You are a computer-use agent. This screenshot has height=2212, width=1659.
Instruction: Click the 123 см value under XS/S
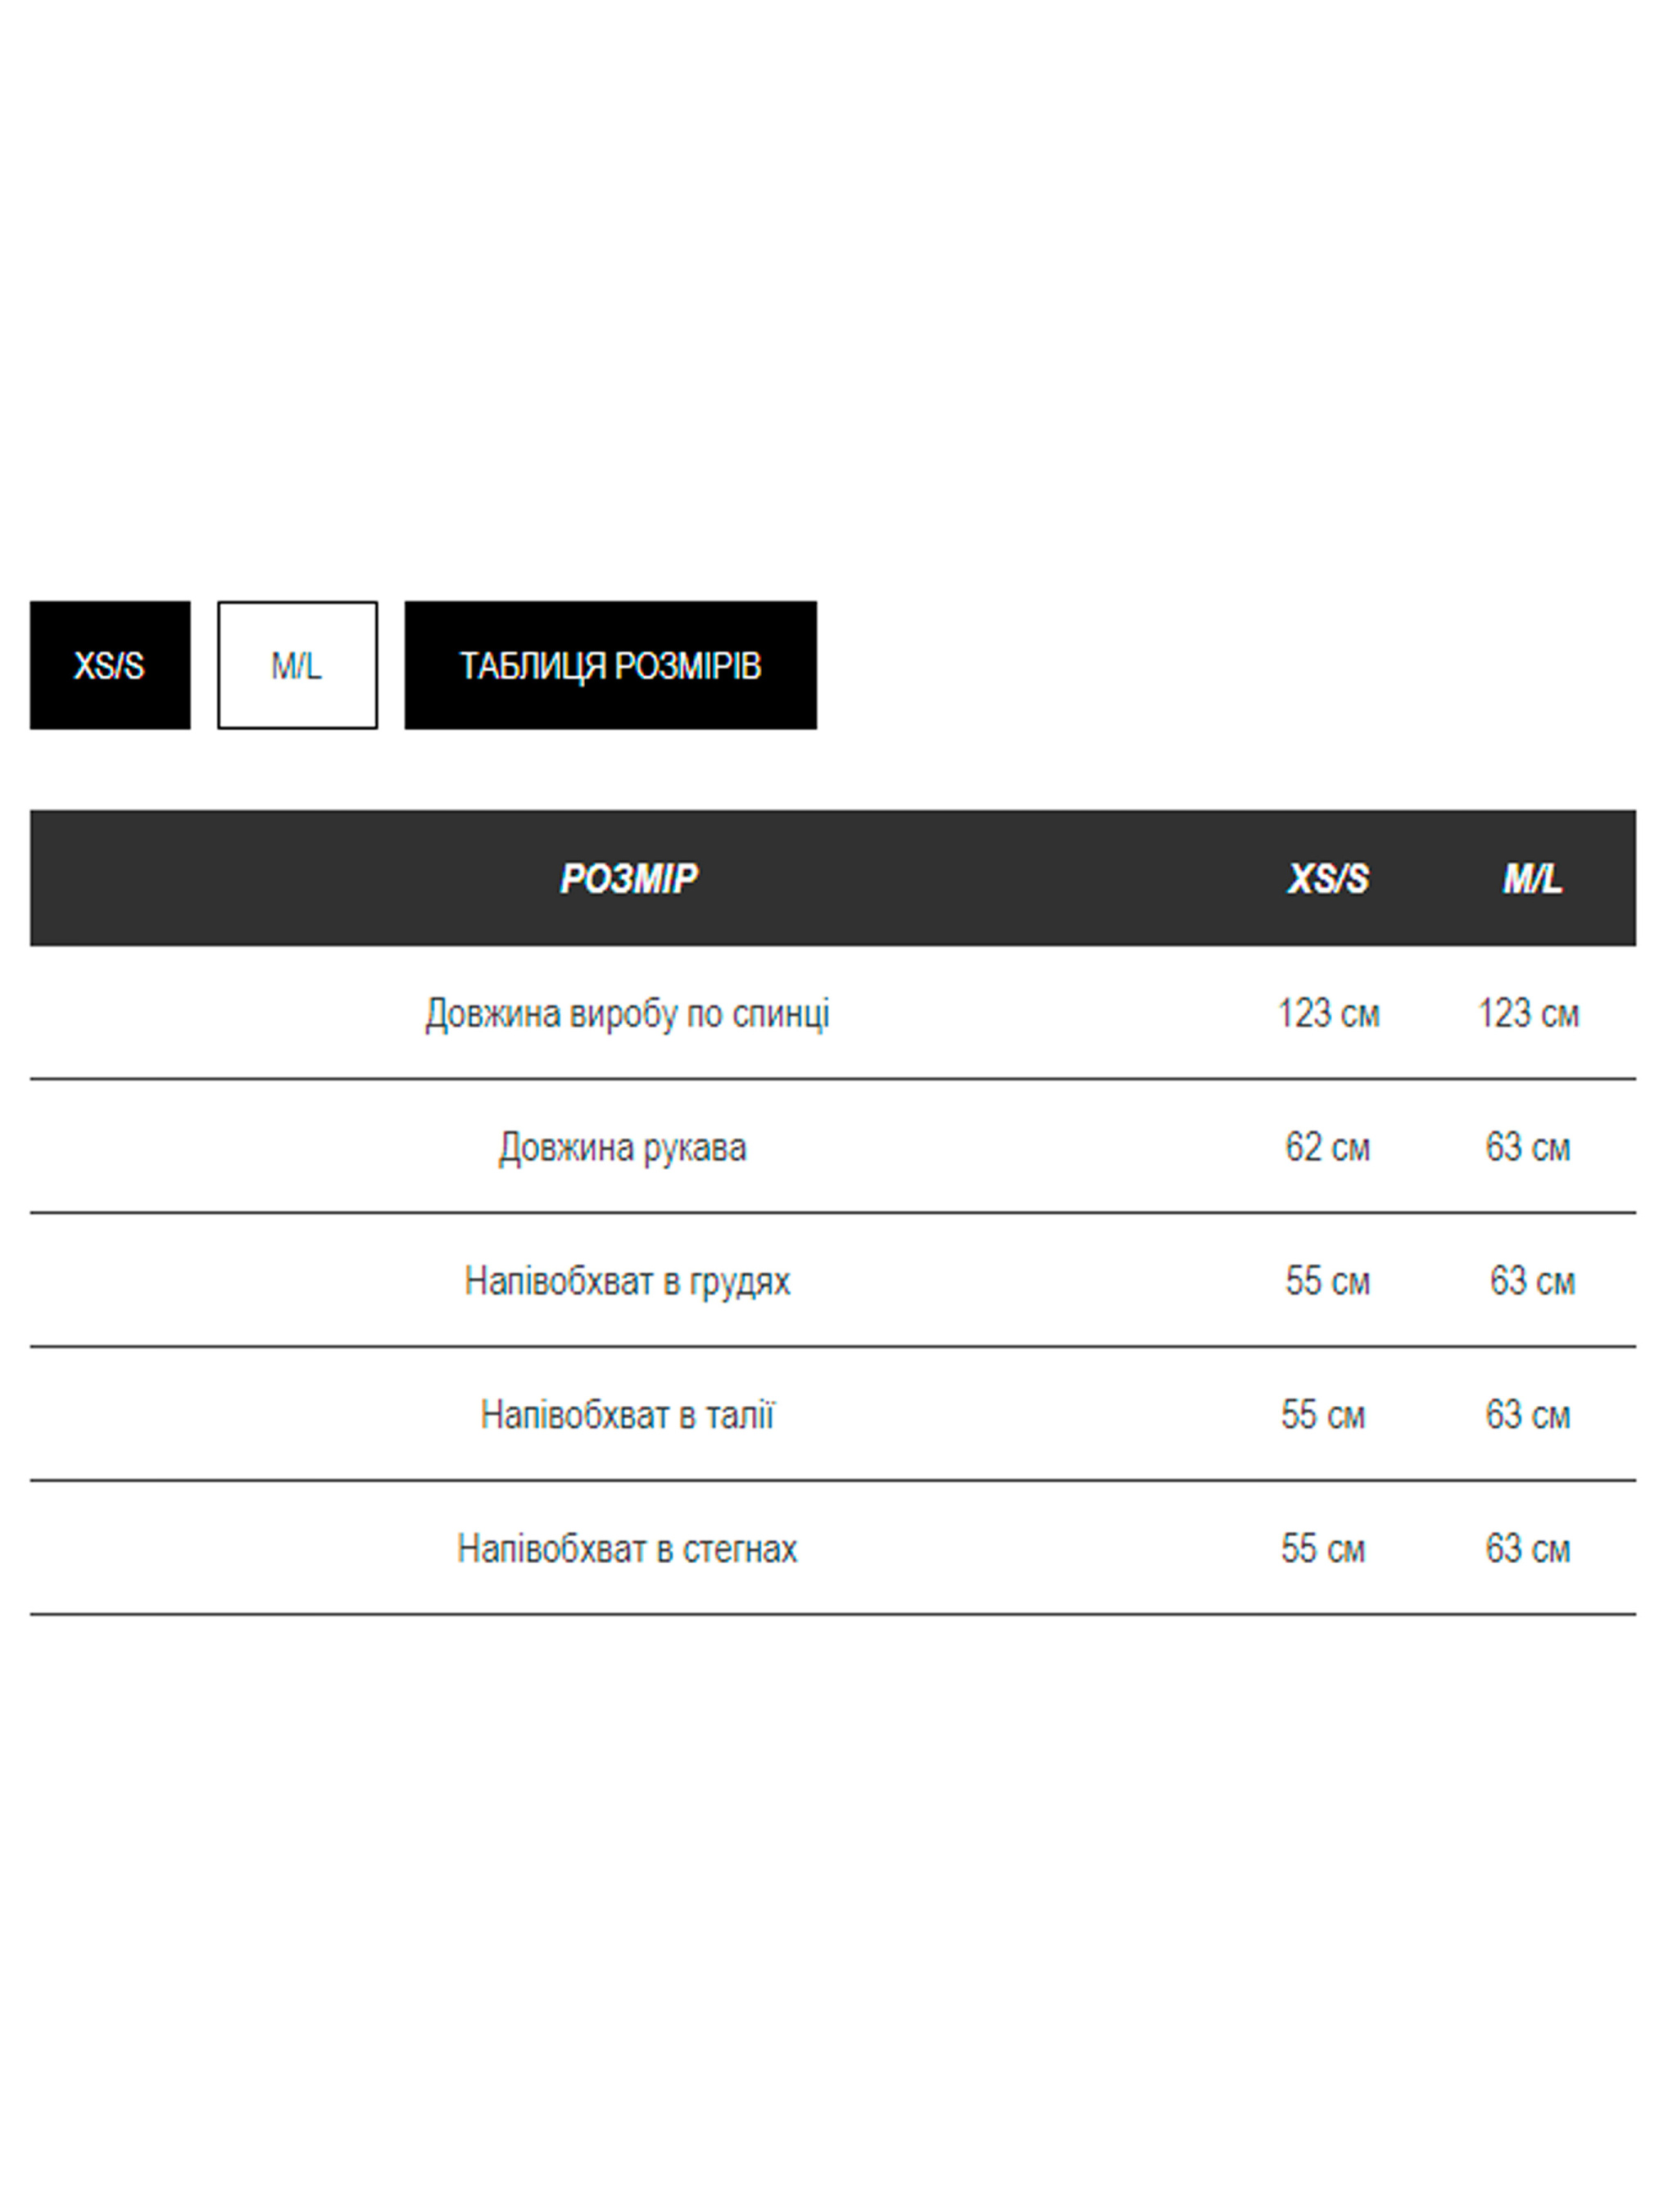pyautogui.click(x=1328, y=1013)
